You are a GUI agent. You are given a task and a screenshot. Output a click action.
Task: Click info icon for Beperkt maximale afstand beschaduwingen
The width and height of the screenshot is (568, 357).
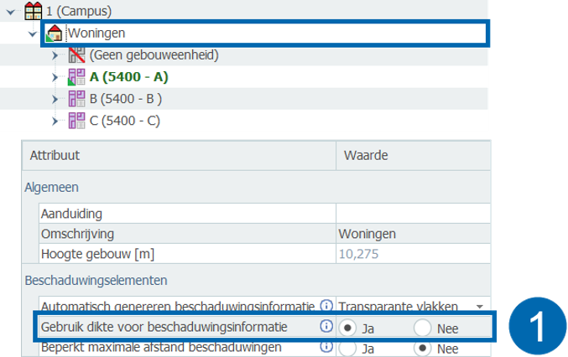(326, 347)
